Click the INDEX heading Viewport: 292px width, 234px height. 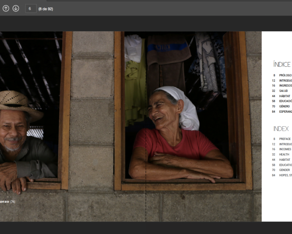tap(281, 129)
